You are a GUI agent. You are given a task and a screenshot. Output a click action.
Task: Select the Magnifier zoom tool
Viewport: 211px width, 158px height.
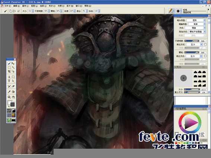pyautogui.click(x=9, y=97)
